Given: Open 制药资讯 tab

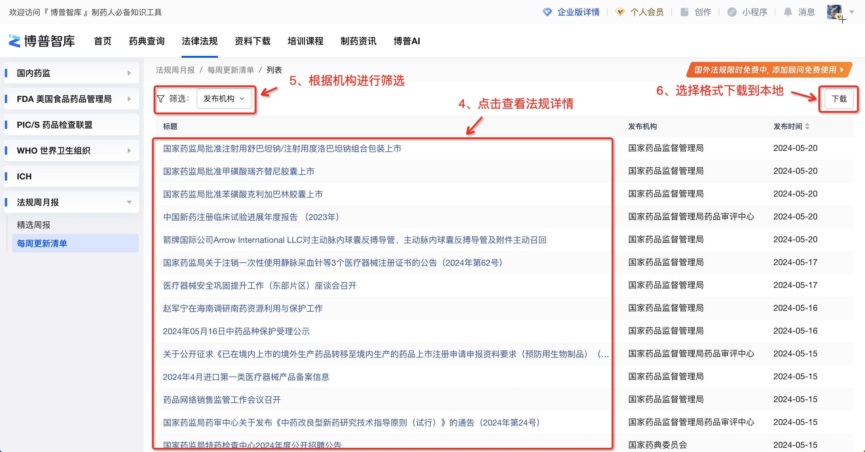Looking at the screenshot, I should click(x=358, y=41).
